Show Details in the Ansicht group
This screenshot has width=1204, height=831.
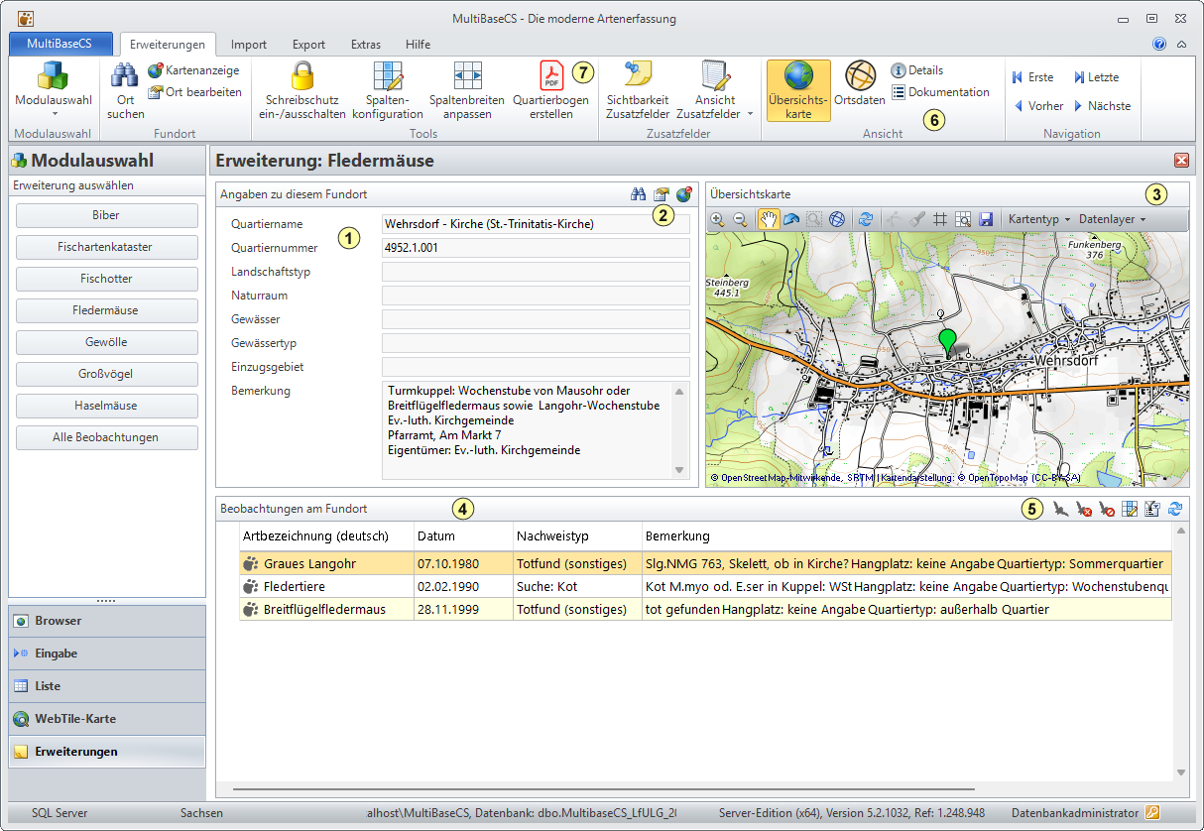pyautogui.click(x=917, y=70)
